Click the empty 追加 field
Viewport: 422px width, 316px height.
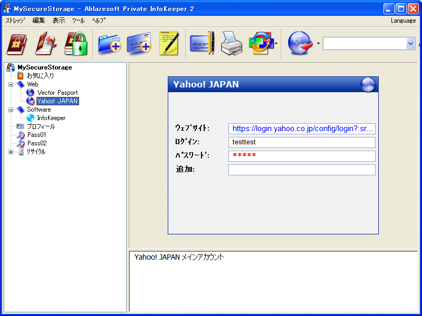pyautogui.click(x=302, y=170)
